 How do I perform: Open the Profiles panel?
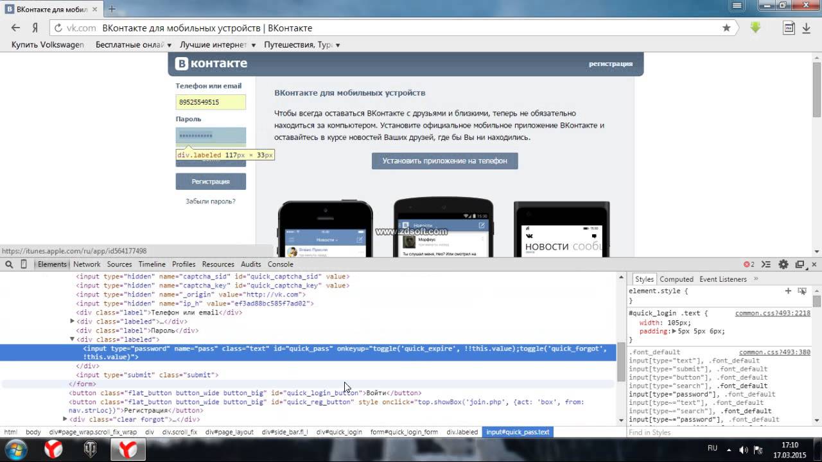click(x=184, y=264)
